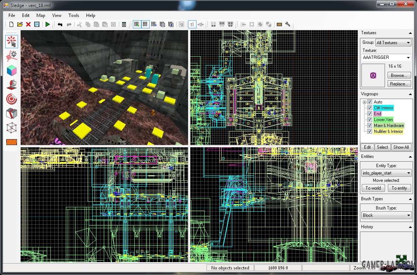Viewport: 417px width, 275px height.
Task: Save the map with the floppy disk icon
Action: [x=37, y=24]
